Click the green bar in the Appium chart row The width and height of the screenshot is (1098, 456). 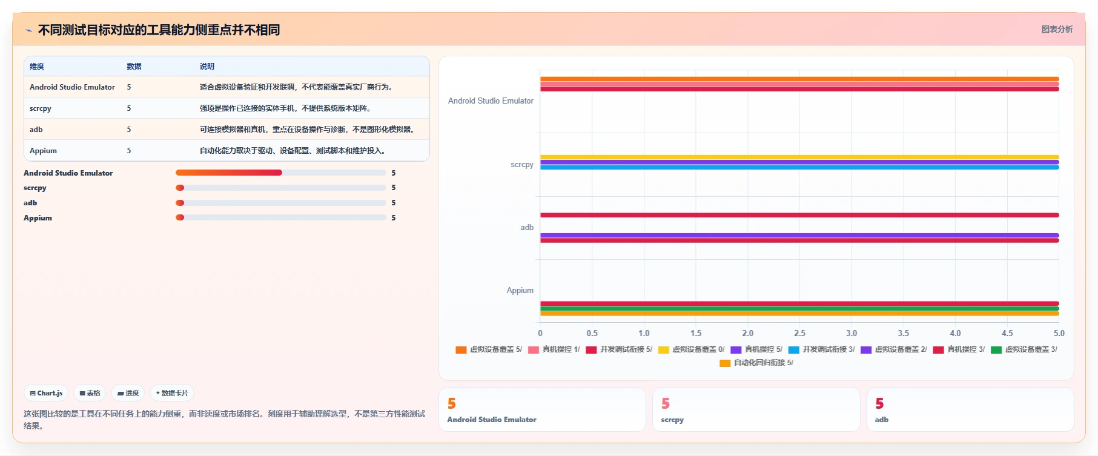tap(799, 308)
